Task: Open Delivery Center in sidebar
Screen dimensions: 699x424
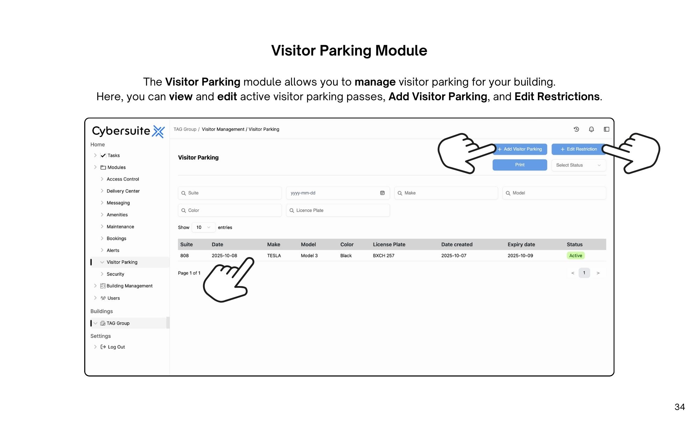Action: (123, 191)
